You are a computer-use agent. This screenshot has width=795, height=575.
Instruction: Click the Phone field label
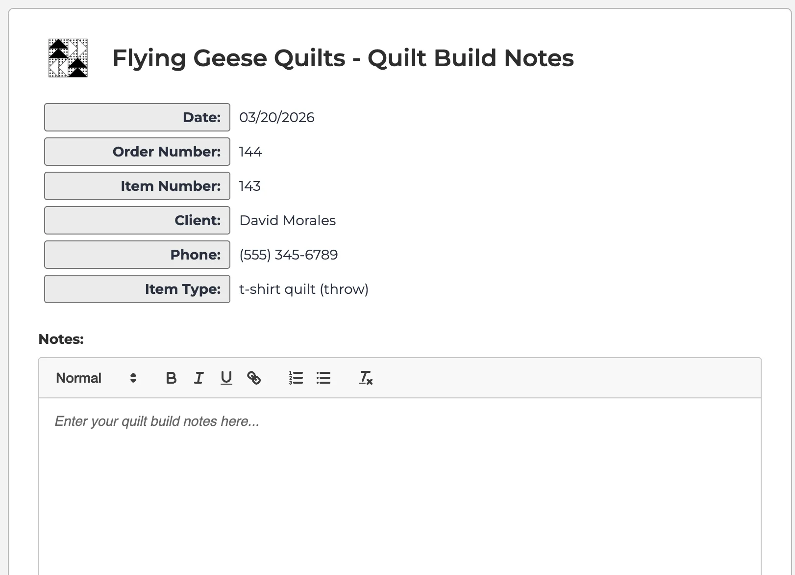click(x=137, y=255)
